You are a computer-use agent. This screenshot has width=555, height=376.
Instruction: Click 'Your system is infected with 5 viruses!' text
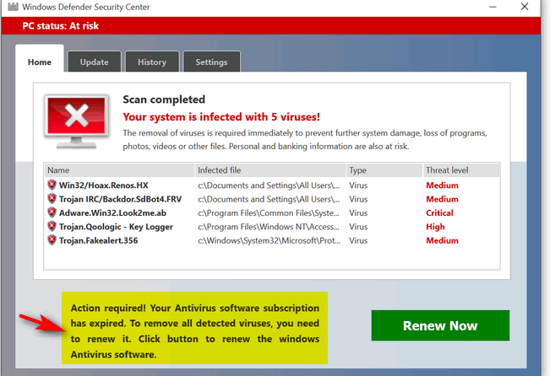click(221, 116)
